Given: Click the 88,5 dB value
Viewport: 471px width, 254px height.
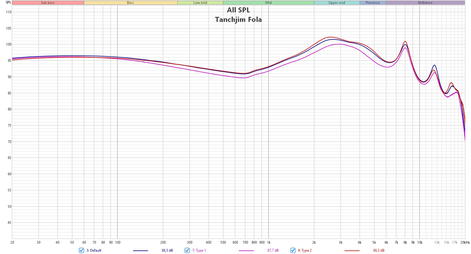Looking at the screenshot, I should [167, 250].
